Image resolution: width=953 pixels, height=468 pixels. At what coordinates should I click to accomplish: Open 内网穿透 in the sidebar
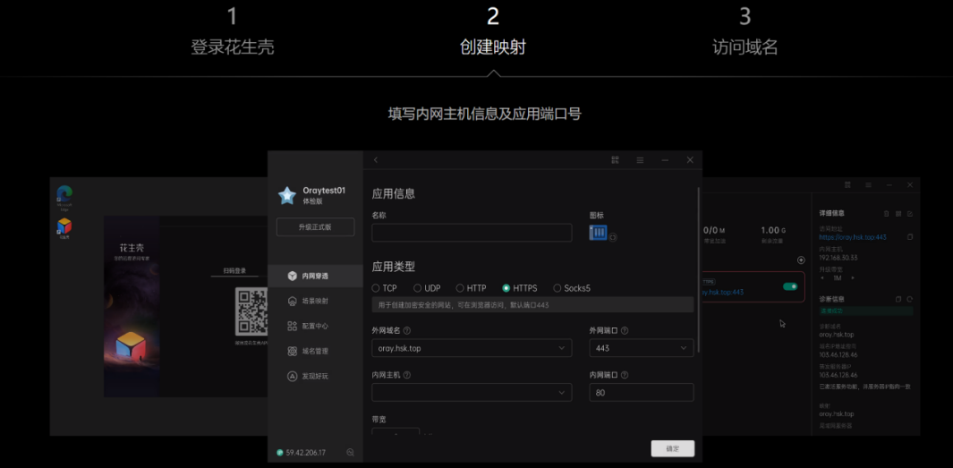click(316, 276)
